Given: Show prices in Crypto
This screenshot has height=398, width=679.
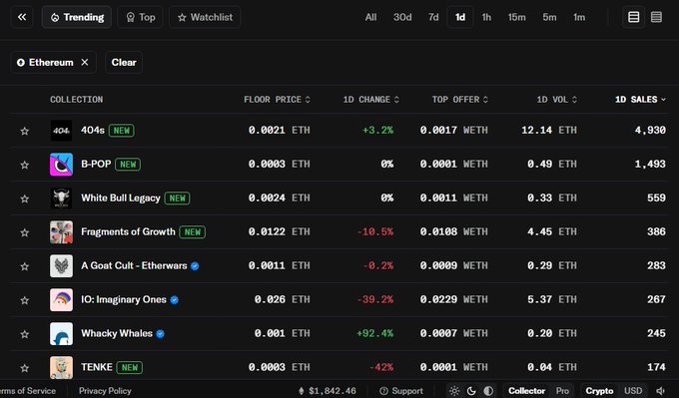Looking at the screenshot, I should [x=599, y=391].
